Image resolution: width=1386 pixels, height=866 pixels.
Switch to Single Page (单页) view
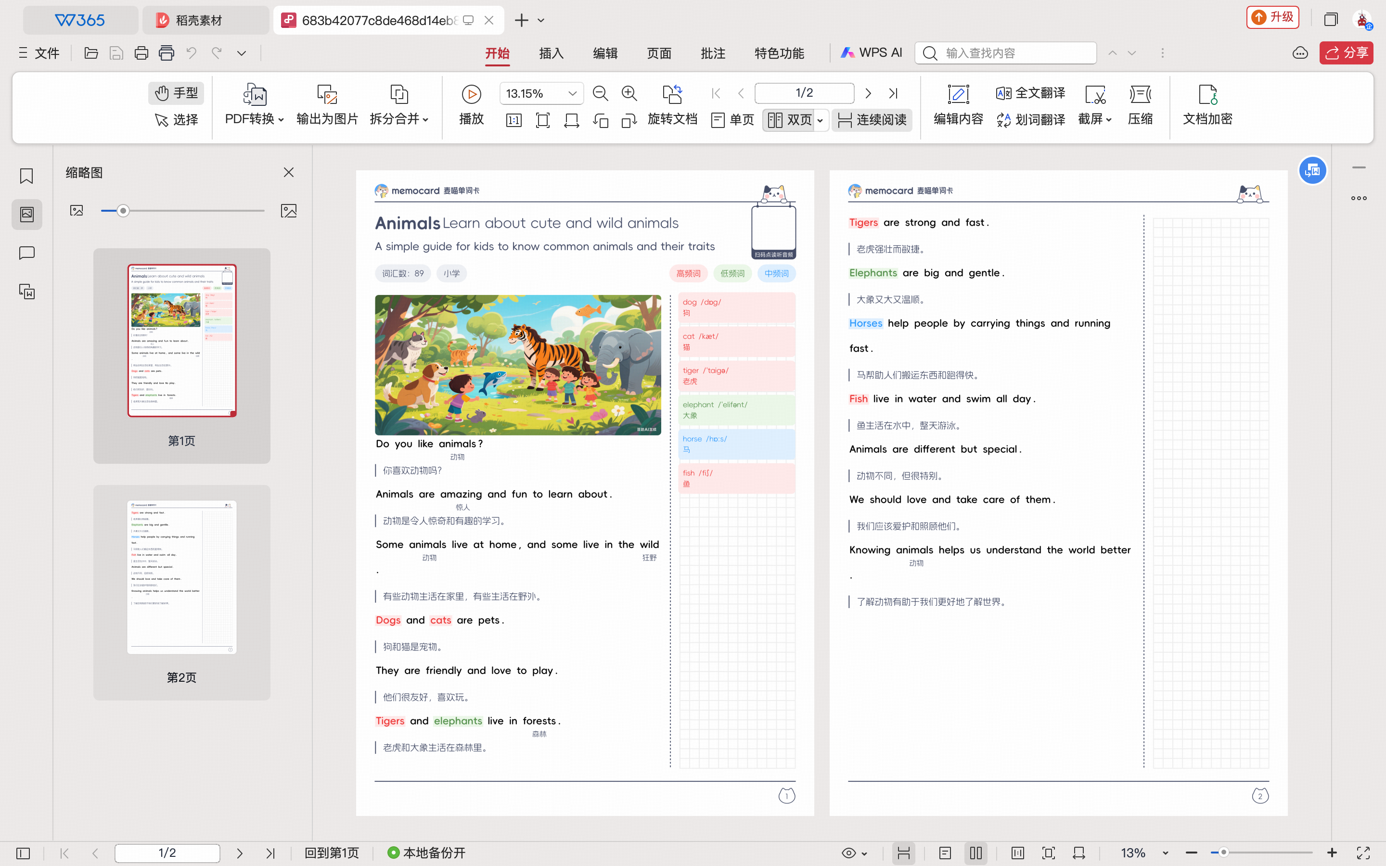click(x=732, y=120)
